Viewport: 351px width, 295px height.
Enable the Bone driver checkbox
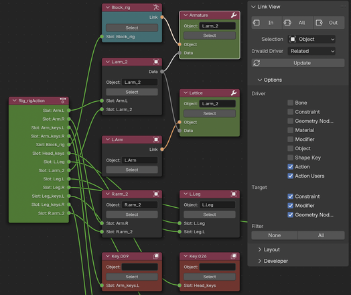(x=290, y=103)
